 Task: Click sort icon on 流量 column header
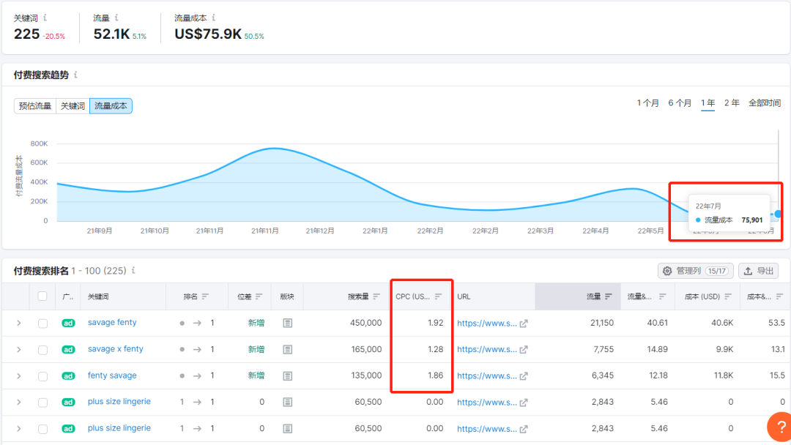tap(608, 296)
